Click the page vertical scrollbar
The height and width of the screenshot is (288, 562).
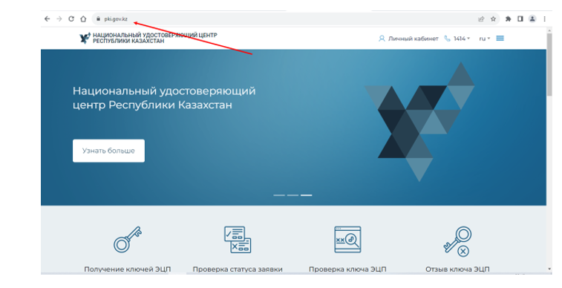coord(549,151)
